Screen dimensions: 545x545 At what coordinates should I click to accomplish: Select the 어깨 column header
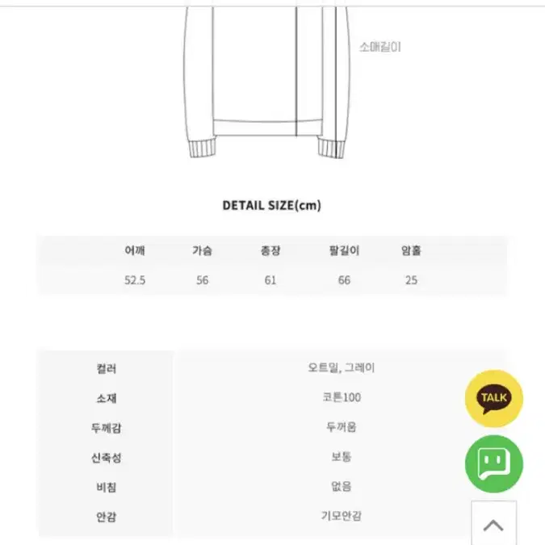point(135,250)
